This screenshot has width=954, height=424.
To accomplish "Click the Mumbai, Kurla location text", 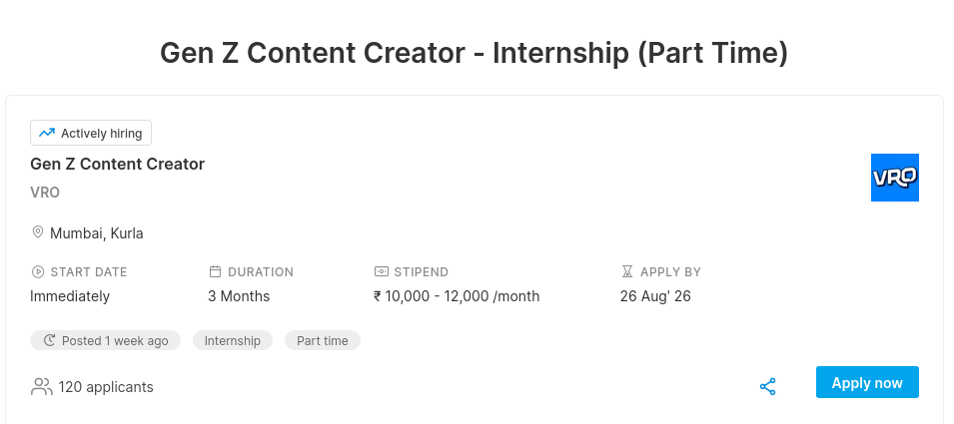I will pyautogui.click(x=97, y=233).
